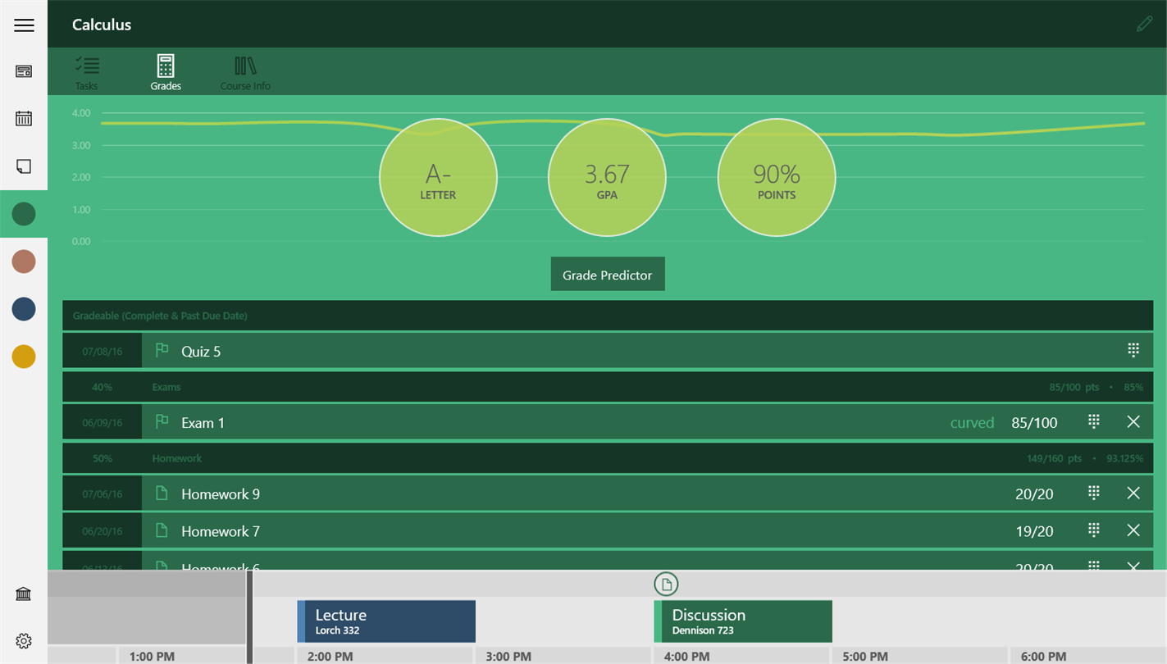This screenshot has width=1167, height=664.
Task: Remove the Exam 1 grade with X
Action: click(x=1133, y=421)
